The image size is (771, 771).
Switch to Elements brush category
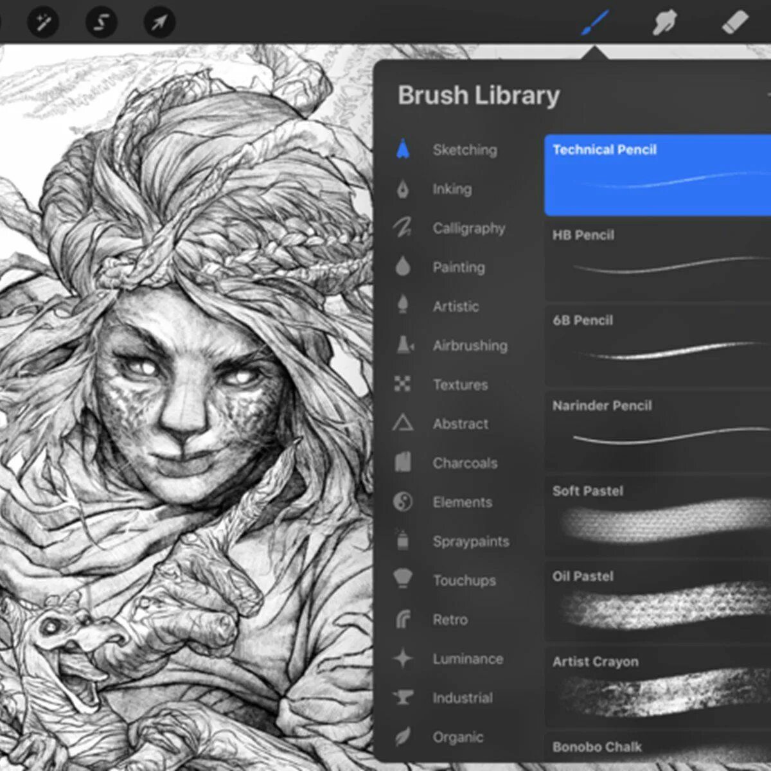(462, 502)
